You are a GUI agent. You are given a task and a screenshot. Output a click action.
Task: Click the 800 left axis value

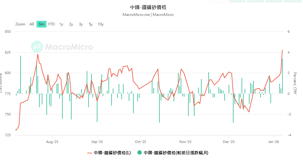pyautogui.click(x=8, y=73)
